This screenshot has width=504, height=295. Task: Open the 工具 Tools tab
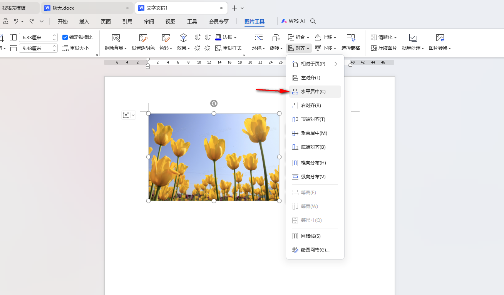(x=192, y=22)
